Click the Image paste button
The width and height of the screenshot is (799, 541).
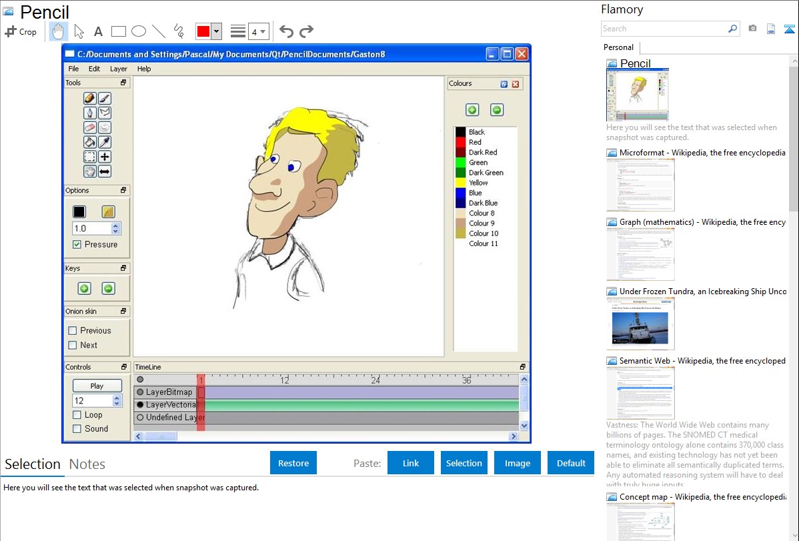click(x=518, y=463)
